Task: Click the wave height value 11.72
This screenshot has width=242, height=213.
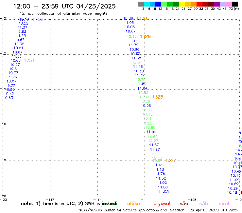Action: tap(133, 45)
